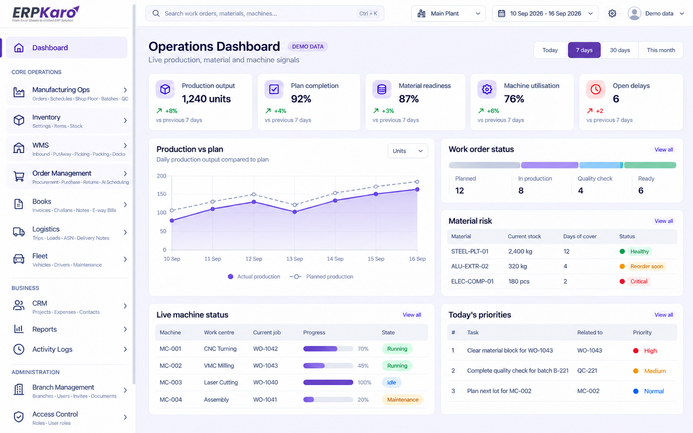This screenshot has width=693, height=433.
Task: Click the Branch Management building icon
Action: point(19,389)
